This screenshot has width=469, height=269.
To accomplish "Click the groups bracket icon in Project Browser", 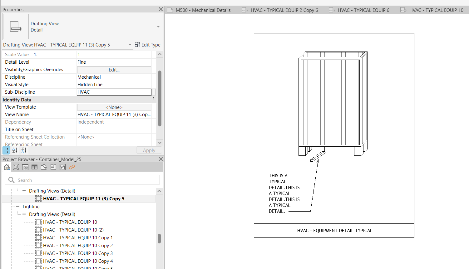I will [x=63, y=167].
